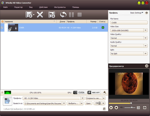Start conversion with the circular arrows icon
150x116 pixels.
63,15
